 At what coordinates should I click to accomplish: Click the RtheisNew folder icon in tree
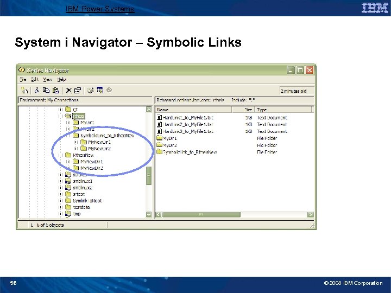point(68,155)
